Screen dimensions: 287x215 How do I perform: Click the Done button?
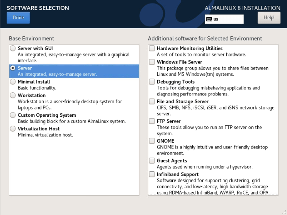point(18,18)
